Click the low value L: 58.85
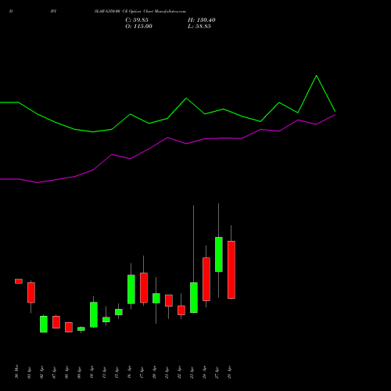Viewport: 391px width, 391px height. (x=199, y=27)
